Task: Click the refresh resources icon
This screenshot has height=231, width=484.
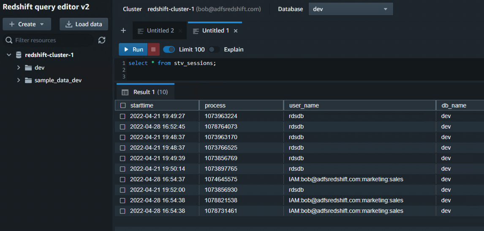Action: pos(102,40)
